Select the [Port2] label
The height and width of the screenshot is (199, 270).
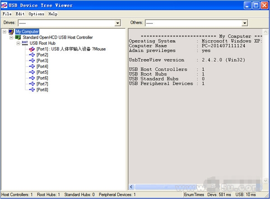point(42,55)
